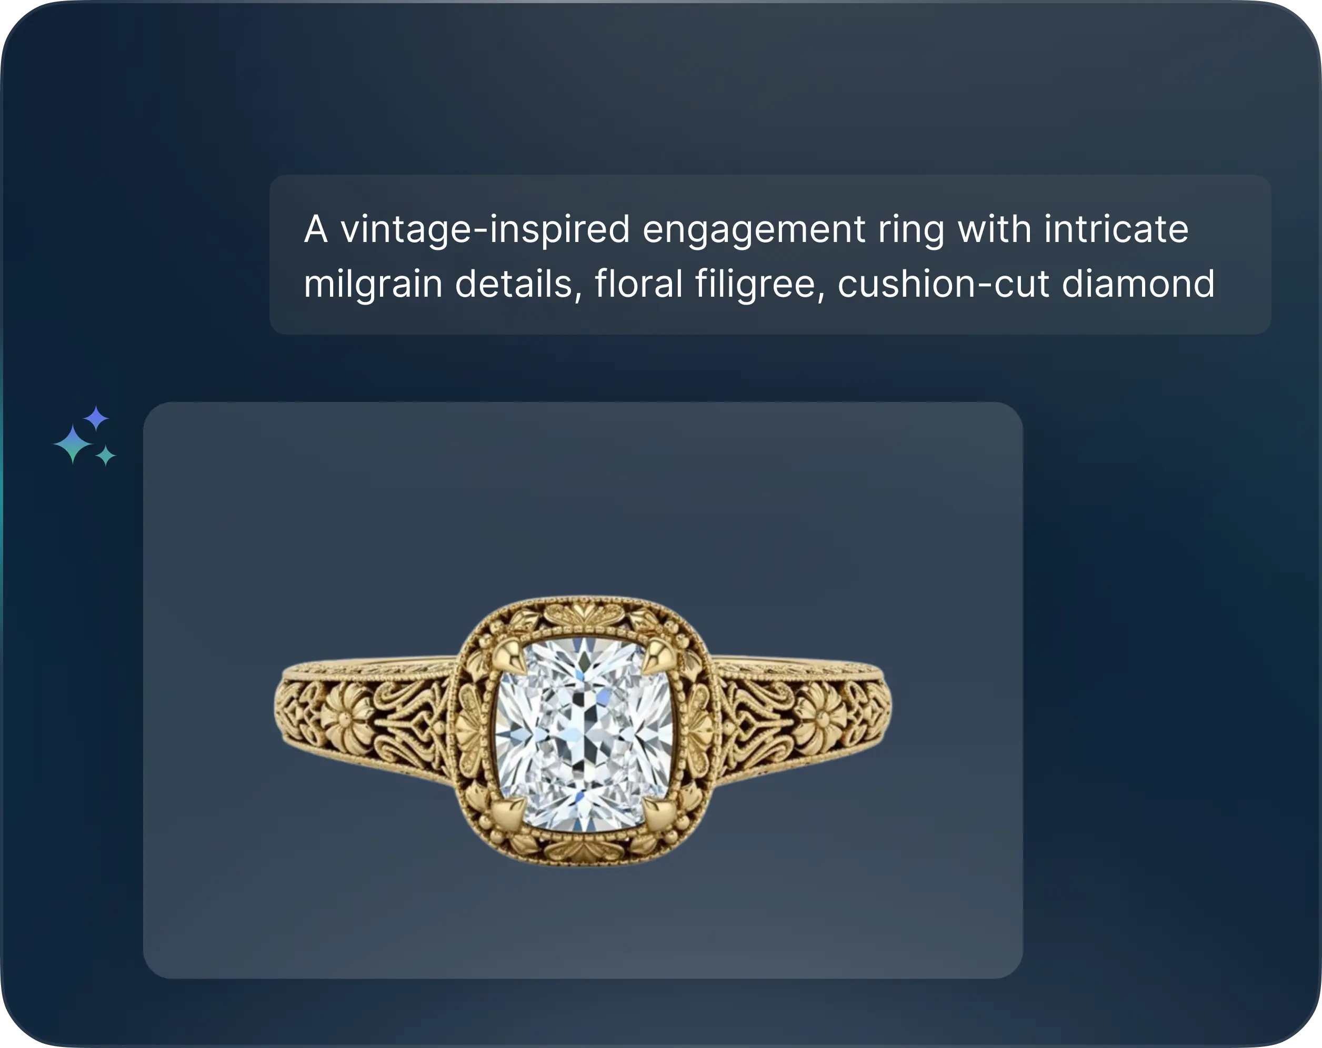The height and width of the screenshot is (1048, 1322).
Task: Click the small green sparkle star
Action: point(106,456)
